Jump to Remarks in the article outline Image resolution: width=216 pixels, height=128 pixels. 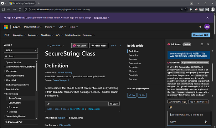pos(133,59)
